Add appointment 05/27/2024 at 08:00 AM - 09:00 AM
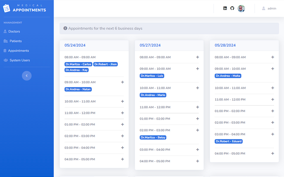Viewport: 284px width, 177px height. (x=198, y=57)
